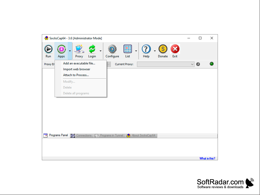Image resolution: width=260 pixels, height=195 pixels.
Task: Select 'Import web browser' from menu
Action: (x=81, y=69)
